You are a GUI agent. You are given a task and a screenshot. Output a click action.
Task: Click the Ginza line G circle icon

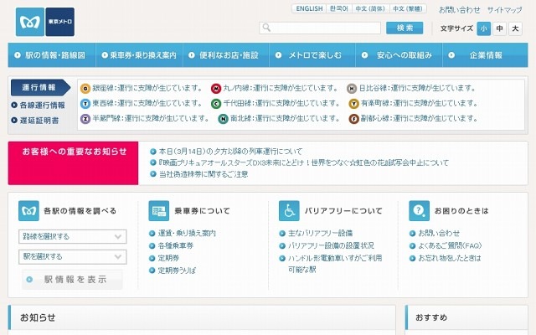85,89
